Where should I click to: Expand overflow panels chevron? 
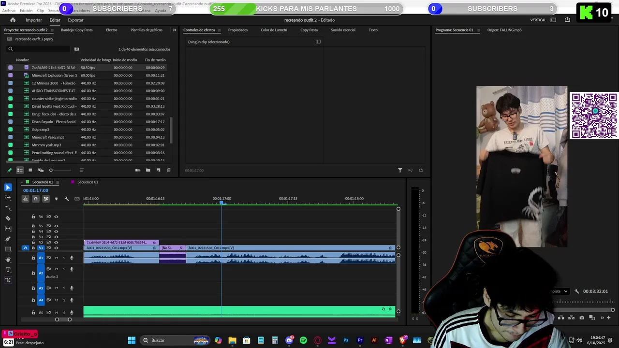tap(175, 30)
